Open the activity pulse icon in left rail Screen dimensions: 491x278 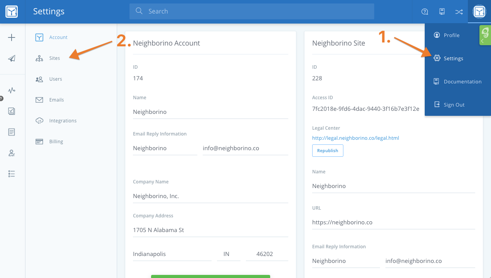click(x=12, y=90)
